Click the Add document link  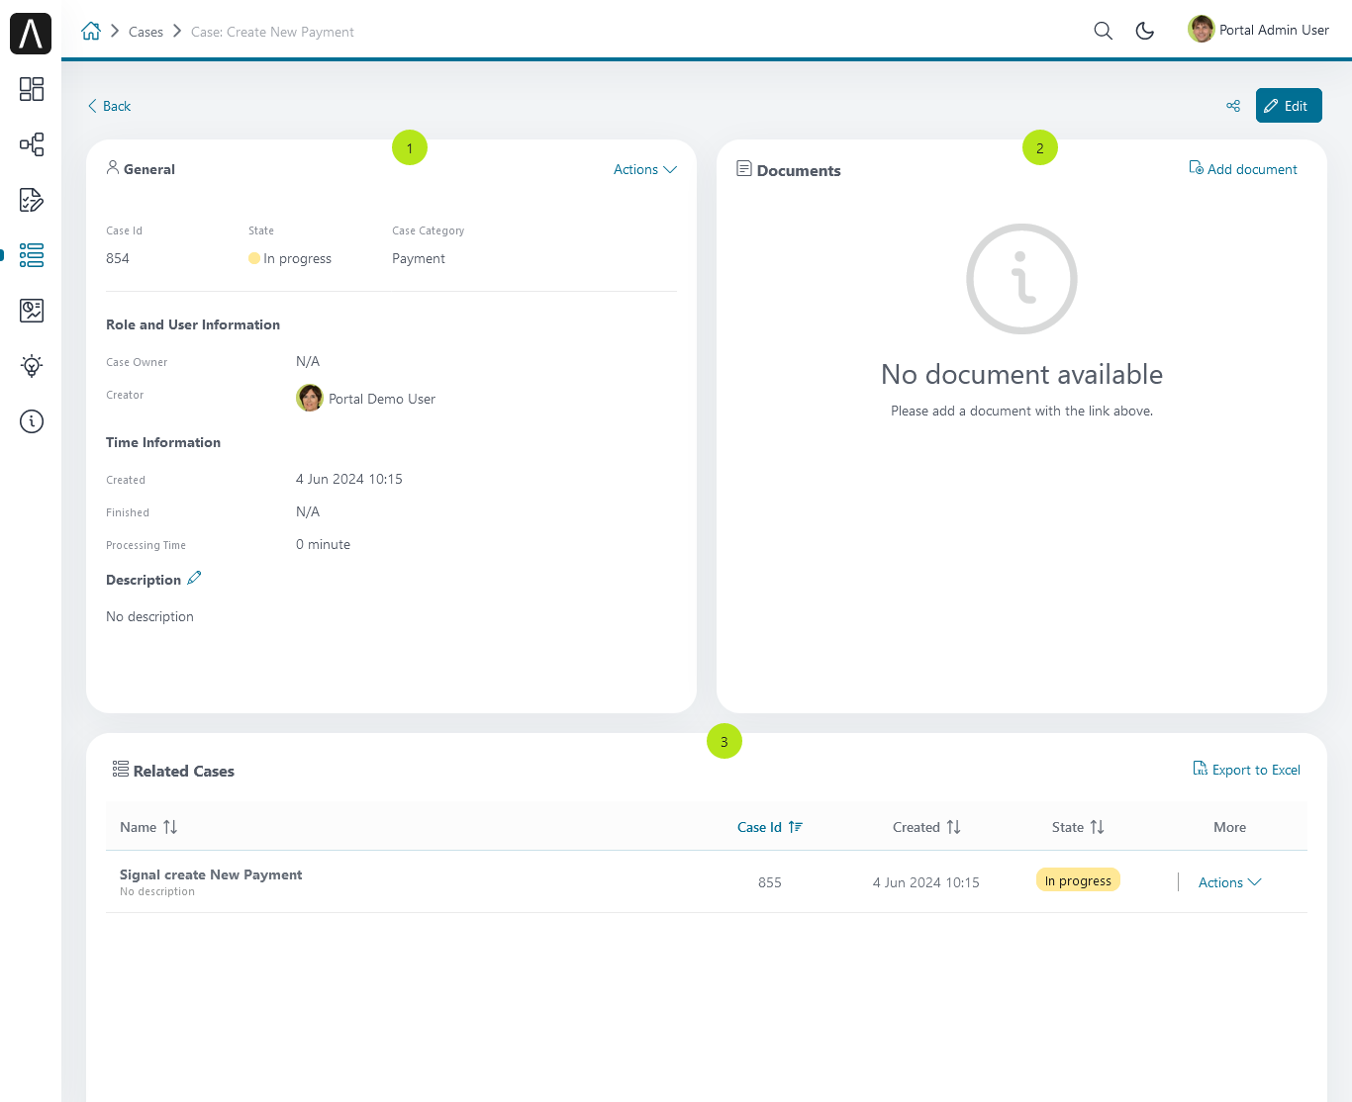coord(1243,169)
